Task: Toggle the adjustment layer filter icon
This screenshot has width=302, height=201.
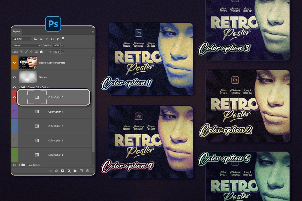Action: click(x=41, y=39)
